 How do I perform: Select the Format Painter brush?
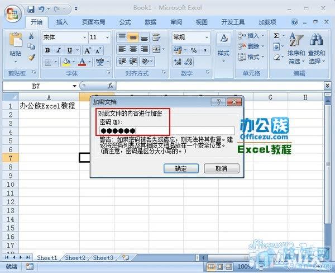pyautogui.click(x=31, y=57)
